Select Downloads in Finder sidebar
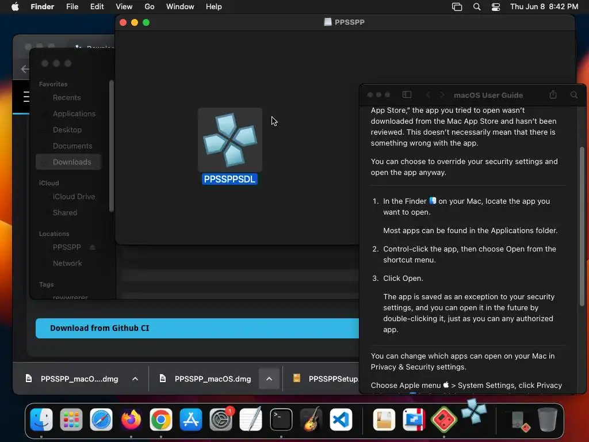This screenshot has width=589, height=442. point(69,162)
